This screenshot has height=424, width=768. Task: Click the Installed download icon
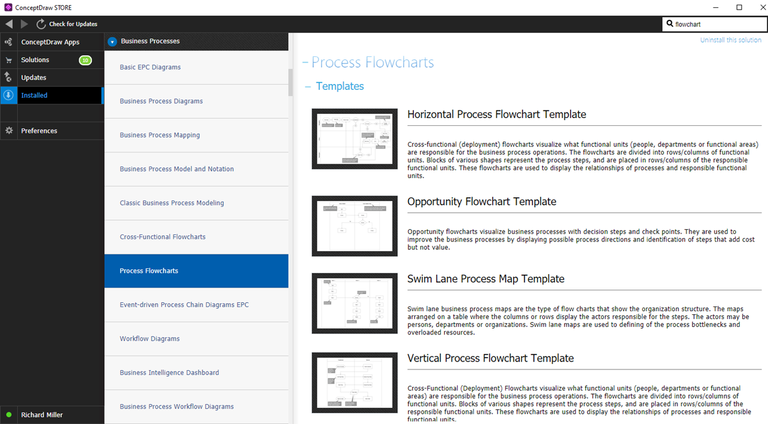coord(8,95)
